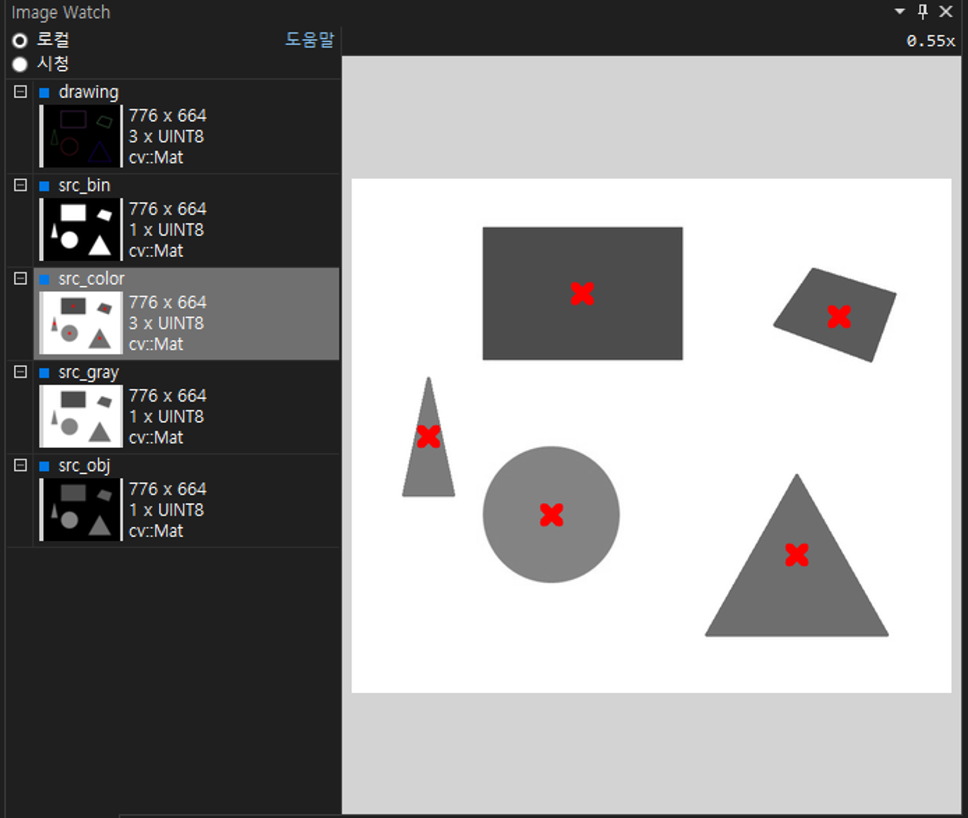Select the src_obj variable name

[x=84, y=465]
